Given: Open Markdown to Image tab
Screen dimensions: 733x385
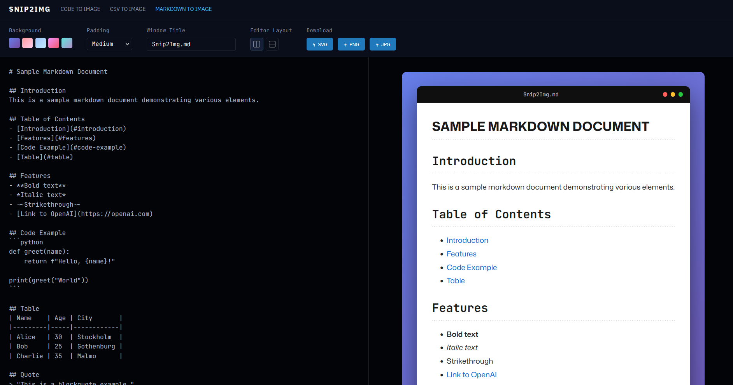Looking at the screenshot, I should pyautogui.click(x=184, y=9).
